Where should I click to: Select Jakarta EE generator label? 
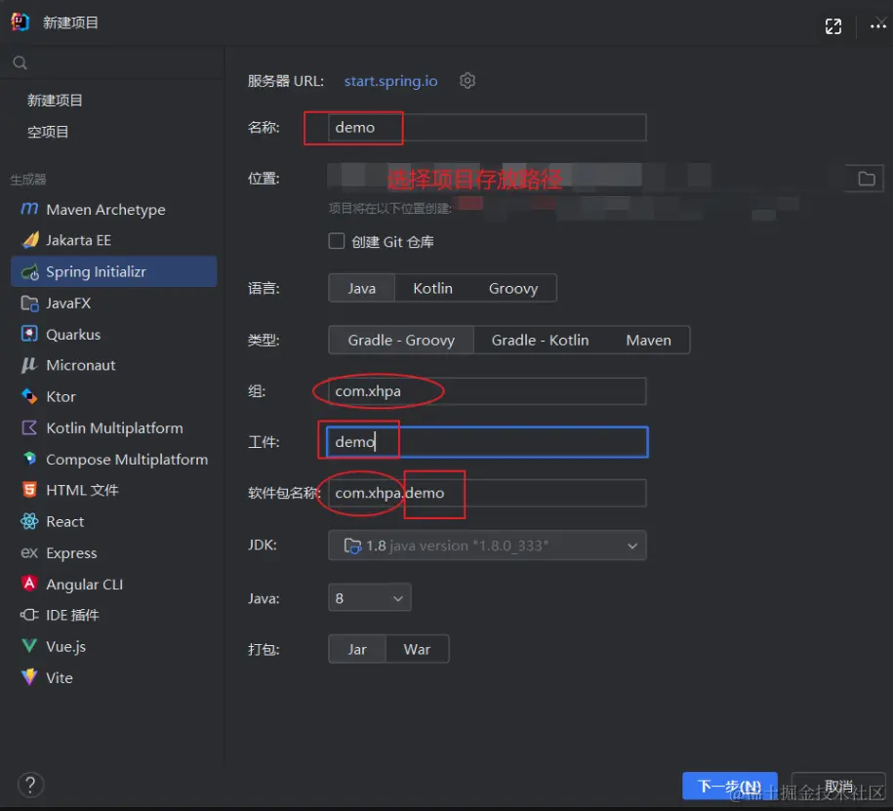(x=79, y=240)
